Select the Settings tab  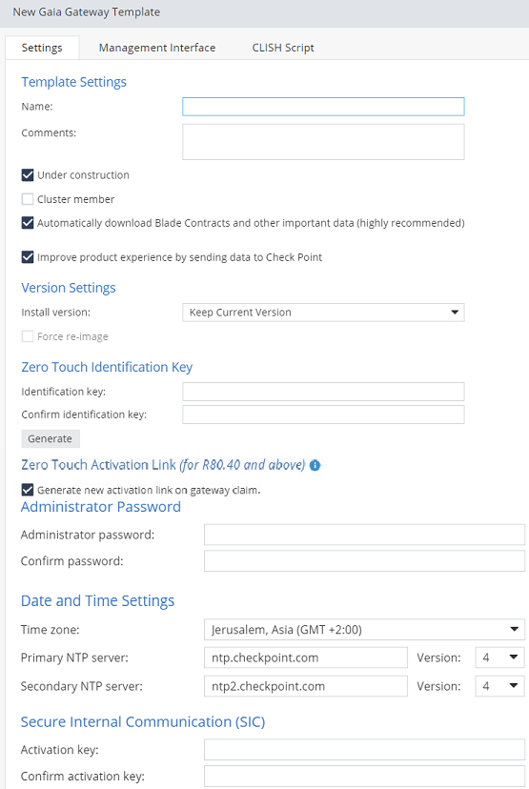(42, 48)
